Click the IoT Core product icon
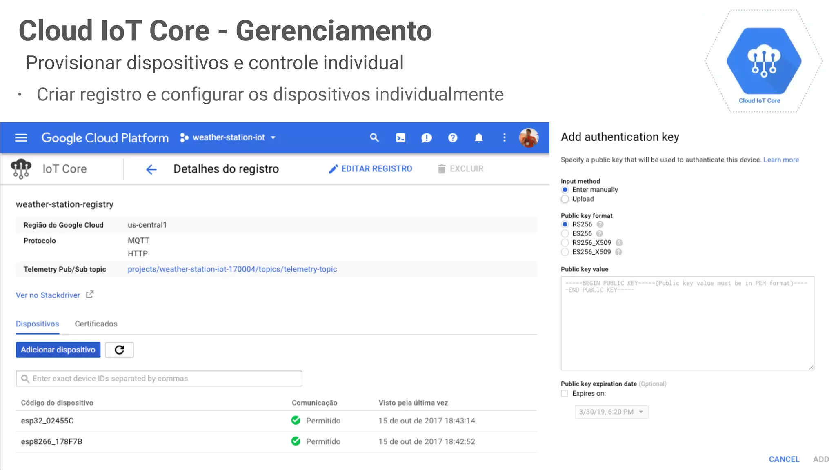Viewport: 836px width, 470px height. [x=21, y=169]
